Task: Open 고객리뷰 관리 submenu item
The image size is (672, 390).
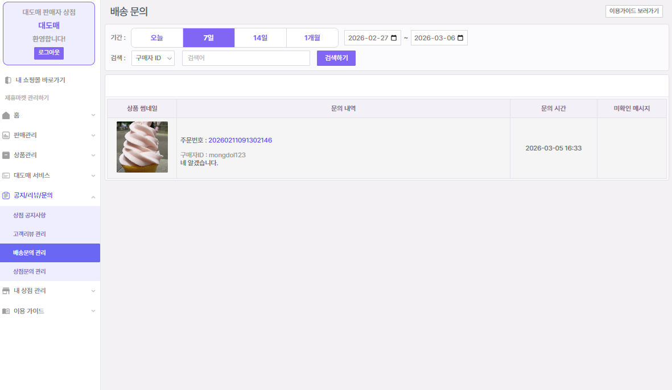Action: (30, 234)
